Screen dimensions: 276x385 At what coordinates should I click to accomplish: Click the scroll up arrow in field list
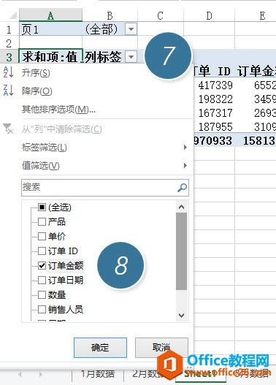coord(182,207)
